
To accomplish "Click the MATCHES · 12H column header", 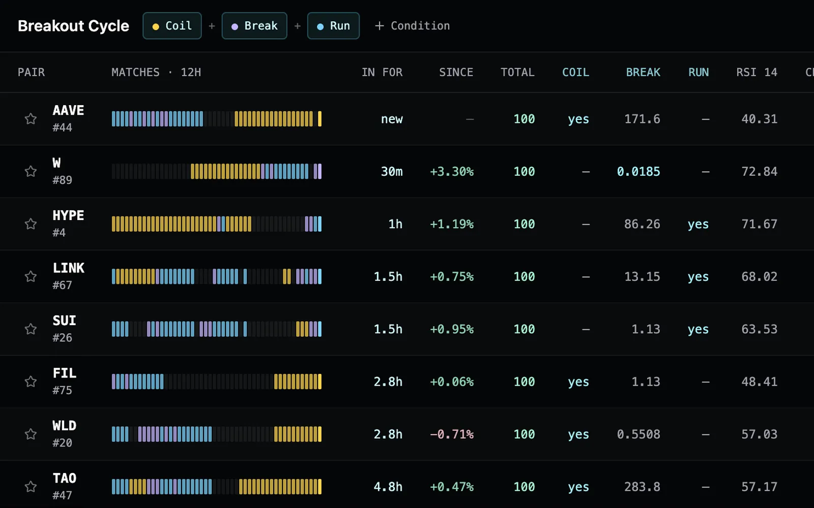I will pos(156,72).
